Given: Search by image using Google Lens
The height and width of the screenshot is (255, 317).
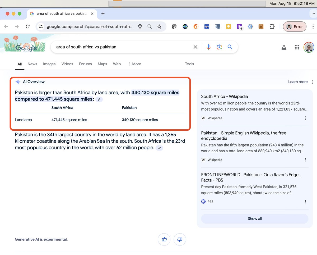Looking at the screenshot, I should (x=219, y=47).
